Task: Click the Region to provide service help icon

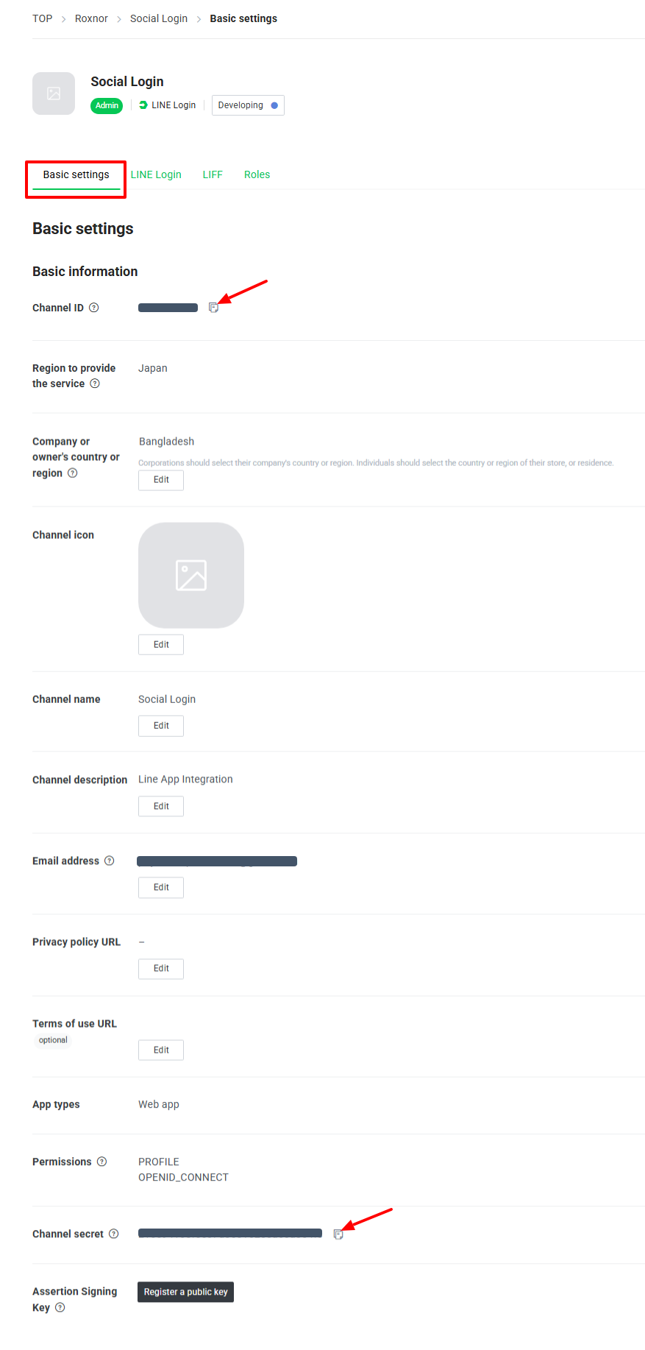Action: click(95, 383)
